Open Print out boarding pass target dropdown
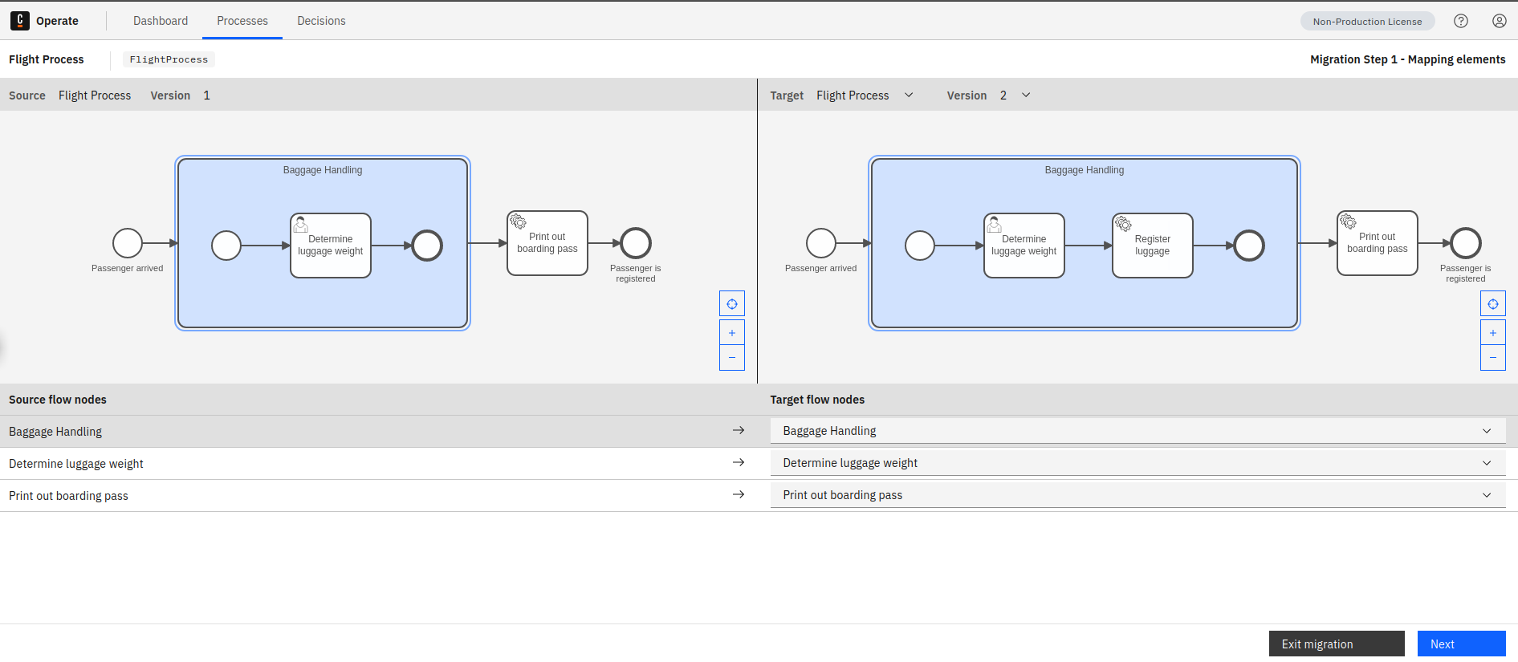Screen dimensions: 1518x662 [x=1137, y=495]
